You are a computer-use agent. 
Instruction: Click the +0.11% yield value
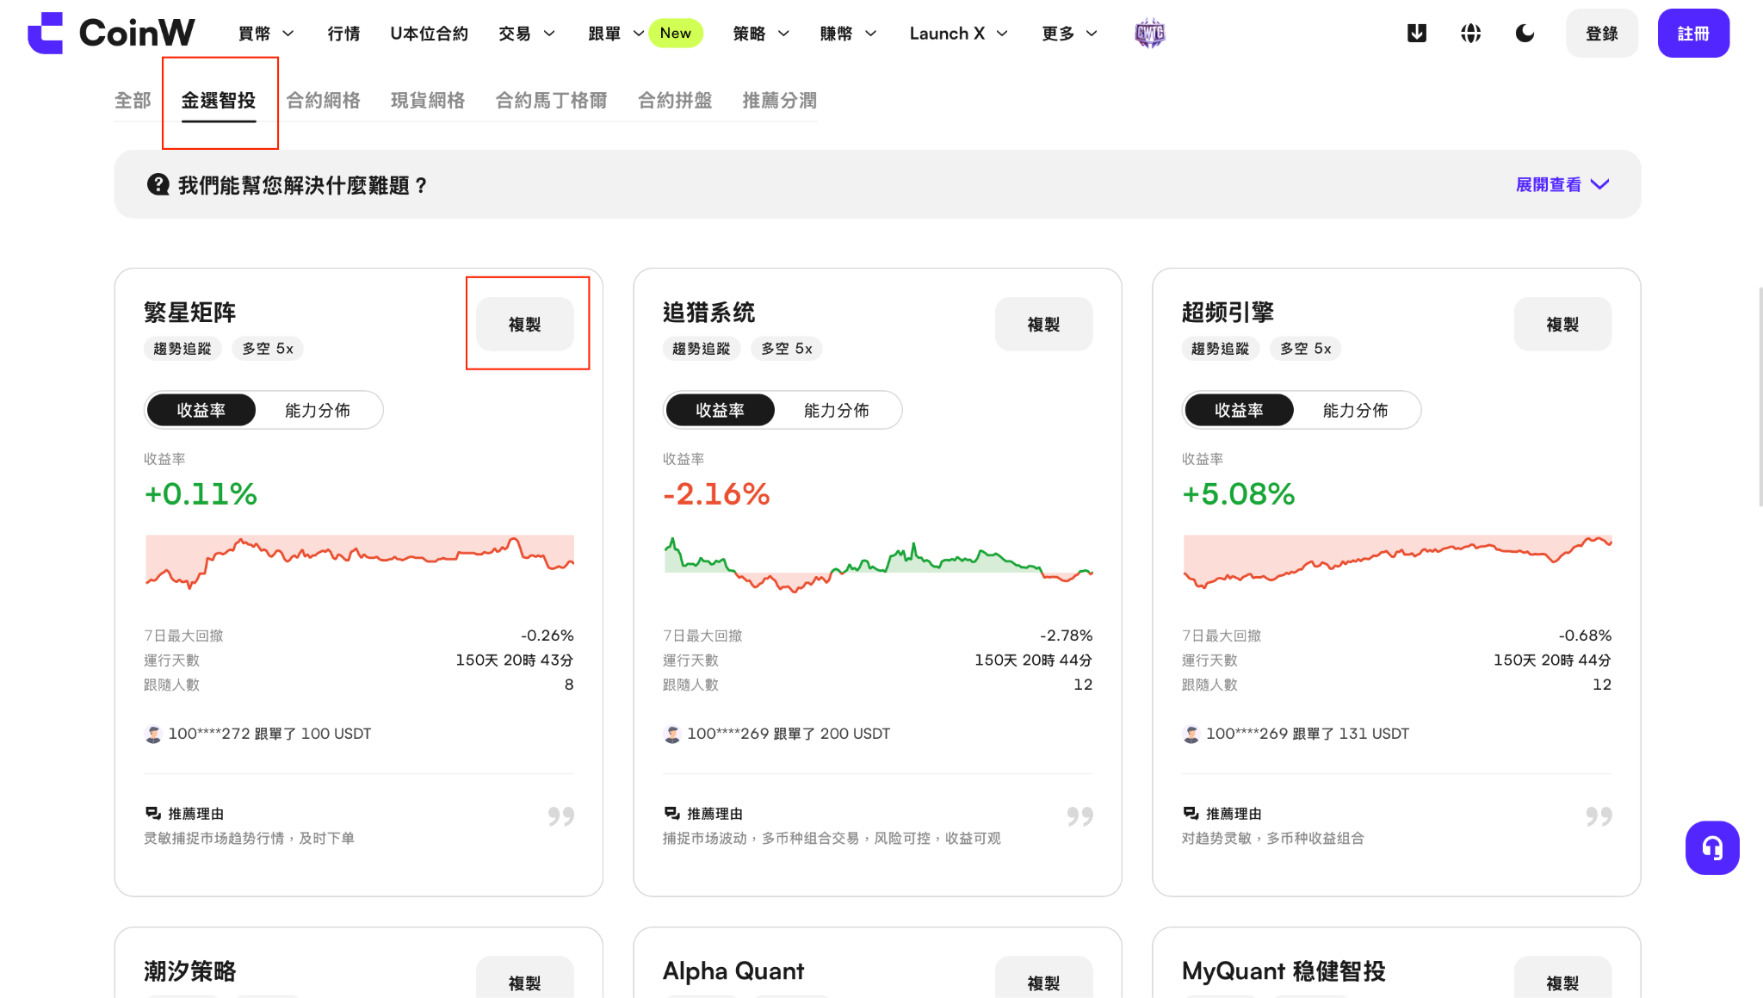(x=201, y=493)
